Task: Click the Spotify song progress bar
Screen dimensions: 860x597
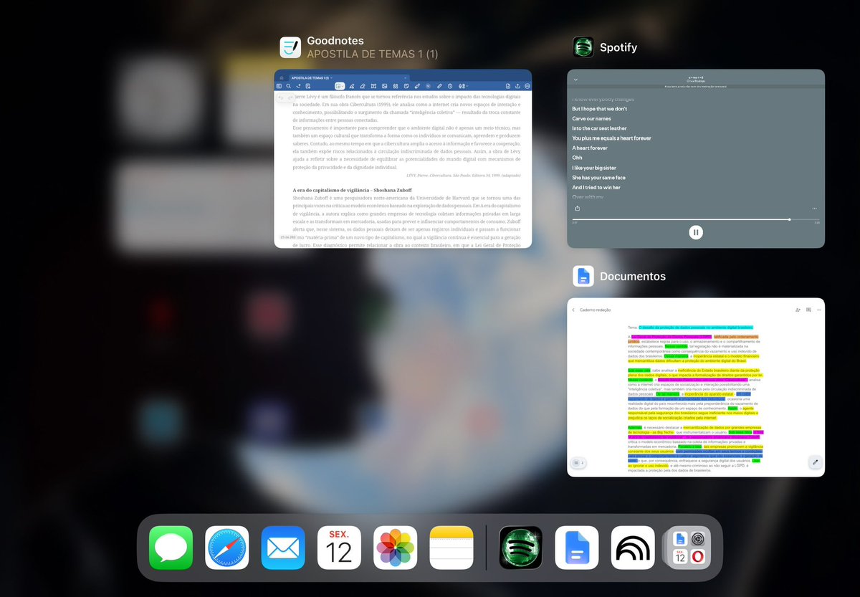Action: (696, 219)
